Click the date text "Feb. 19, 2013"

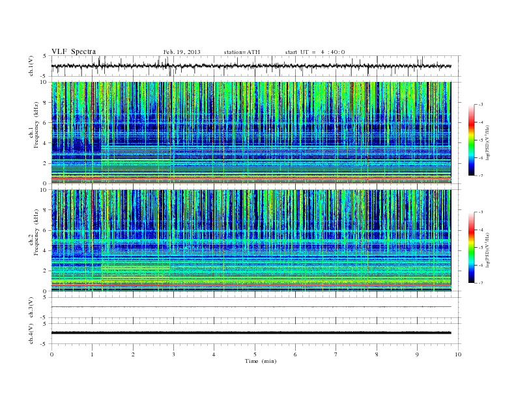182,52
